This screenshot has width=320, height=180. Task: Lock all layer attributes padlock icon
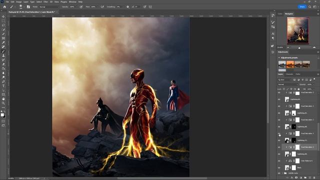click(298, 89)
